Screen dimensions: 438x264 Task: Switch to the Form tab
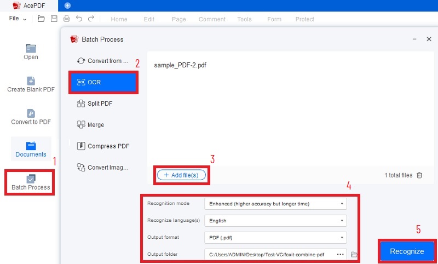274,19
